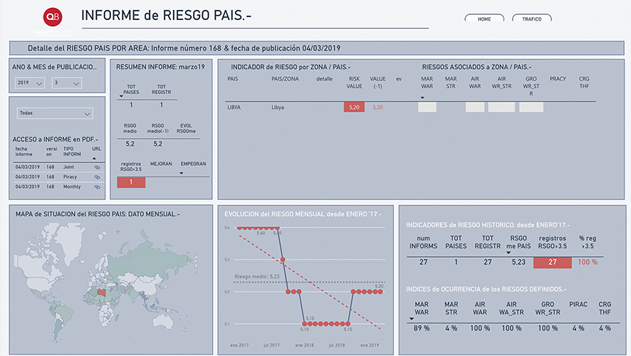The image size is (631, 356).
Task: Select the Joint report type row
Action: point(68,167)
